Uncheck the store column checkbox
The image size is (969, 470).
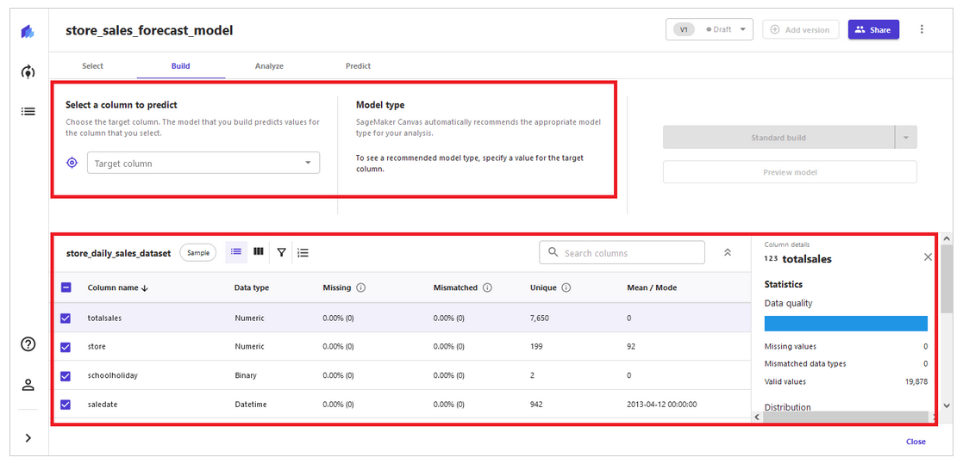[x=66, y=347]
